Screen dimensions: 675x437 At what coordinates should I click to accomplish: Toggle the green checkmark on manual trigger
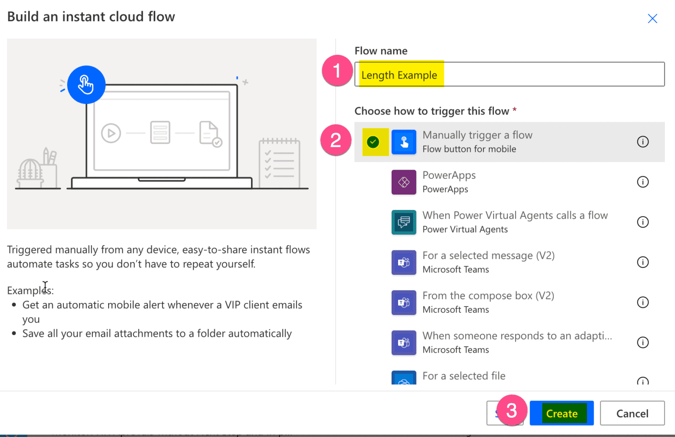[x=373, y=142]
